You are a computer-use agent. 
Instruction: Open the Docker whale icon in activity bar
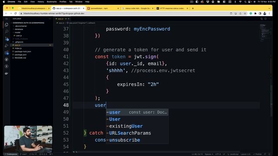pos(7,73)
